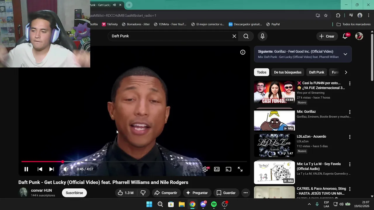Open options for Casi la FUN4N video

pyautogui.click(x=350, y=83)
